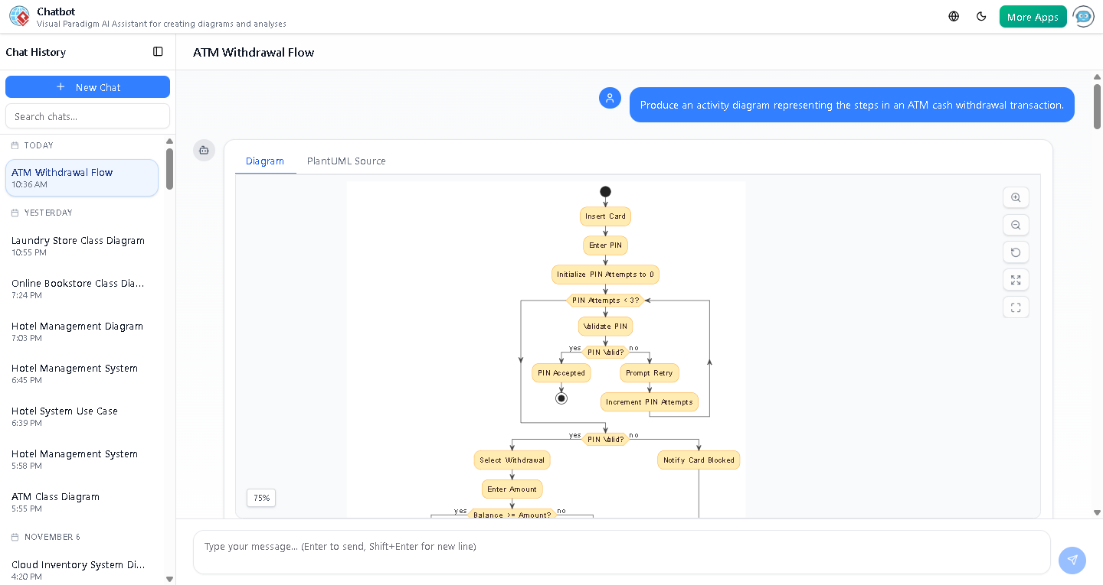Open the language globe icon

point(953,15)
